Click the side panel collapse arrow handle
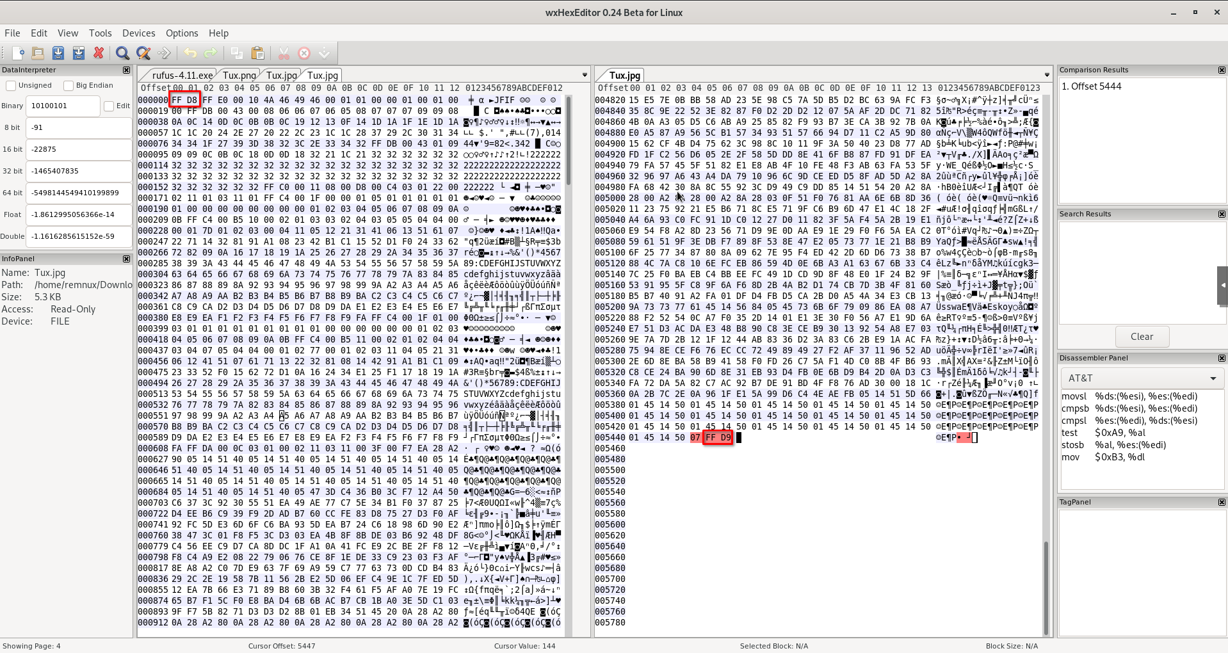 tap(1222, 286)
